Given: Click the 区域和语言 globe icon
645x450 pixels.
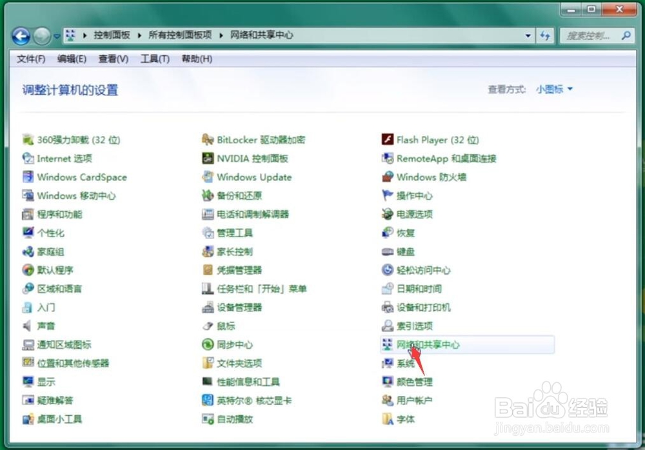Looking at the screenshot, I should pos(28,289).
